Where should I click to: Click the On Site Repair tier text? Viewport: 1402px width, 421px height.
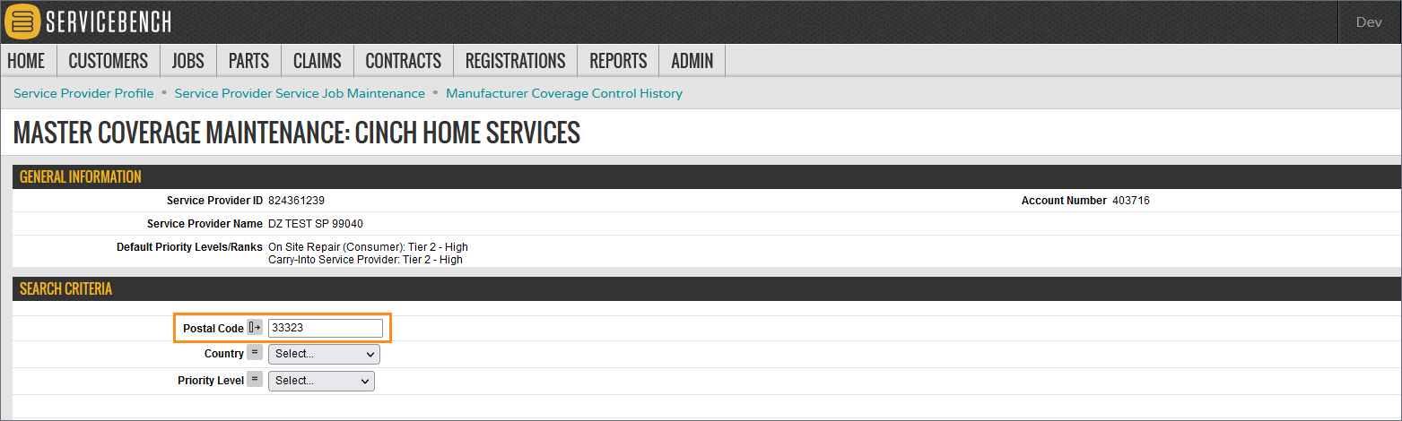[368, 247]
